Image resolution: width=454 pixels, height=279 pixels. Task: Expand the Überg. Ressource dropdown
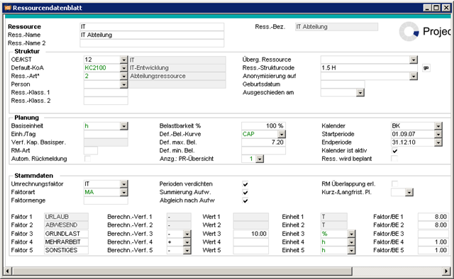pyautogui.click(x=414, y=59)
